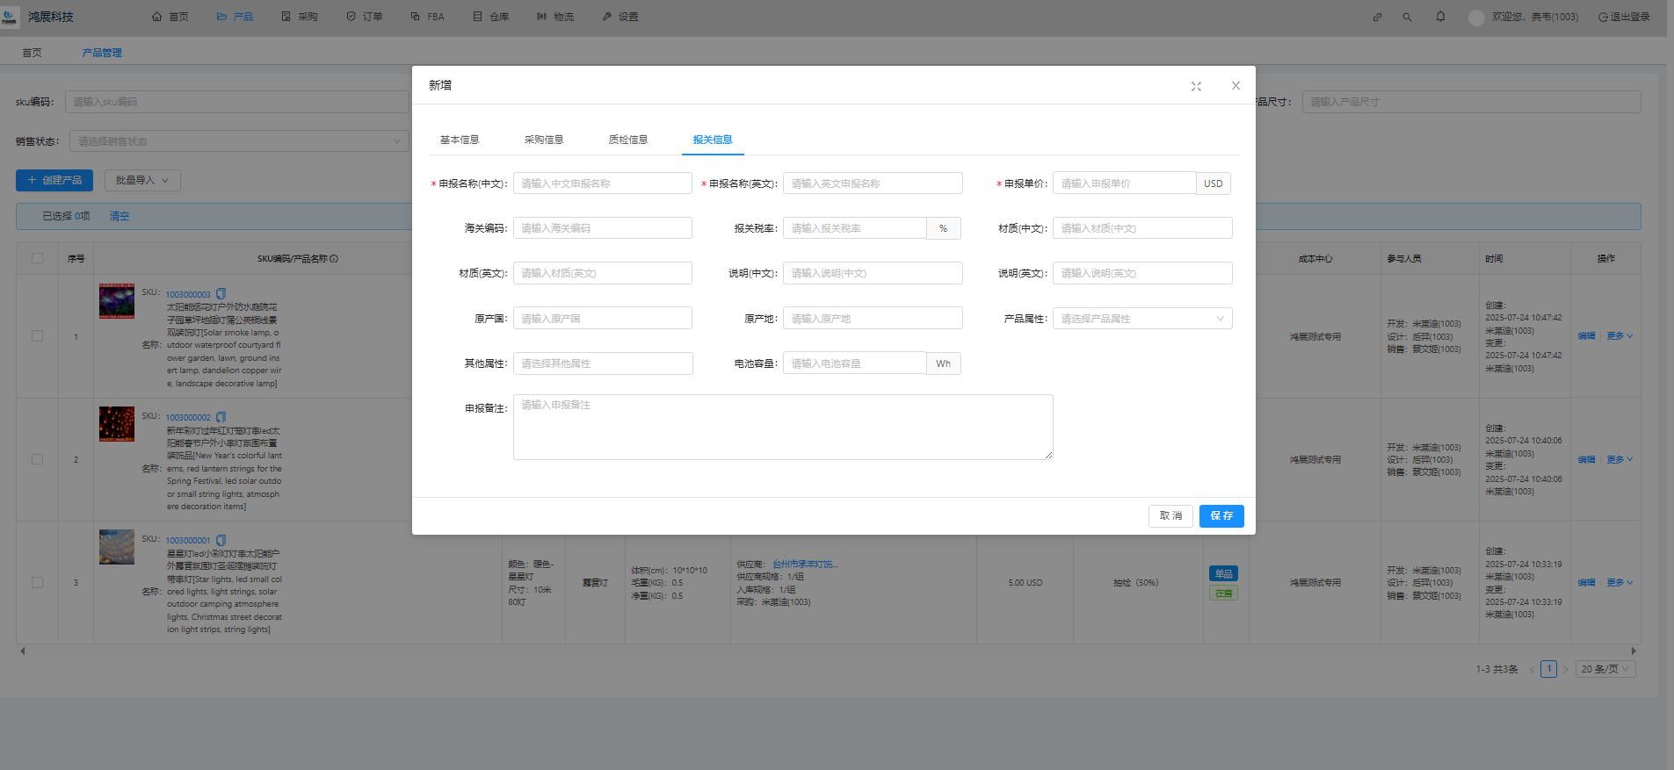This screenshot has height=770, width=1674.
Task: Switch to the 采购信息 tab
Action: pos(544,140)
